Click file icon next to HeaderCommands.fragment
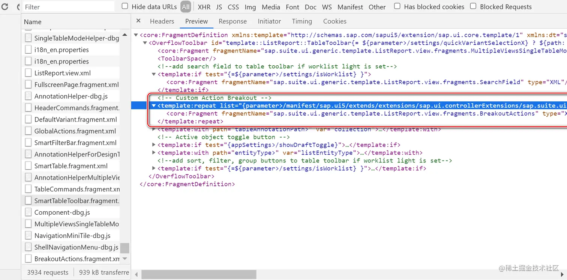Image resolution: width=567 pixels, height=280 pixels. click(x=28, y=108)
